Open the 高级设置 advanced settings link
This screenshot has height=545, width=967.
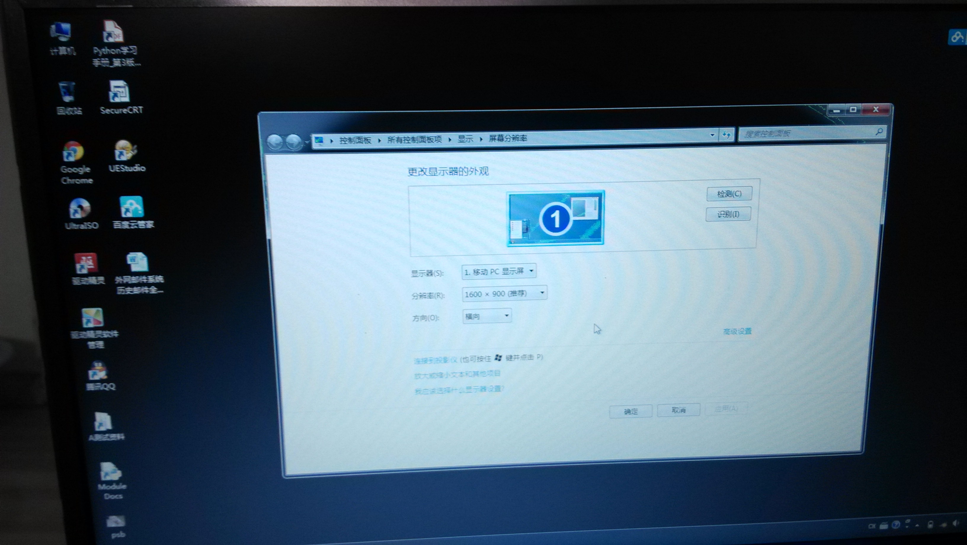pyautogui.click(x=737, y=331)
